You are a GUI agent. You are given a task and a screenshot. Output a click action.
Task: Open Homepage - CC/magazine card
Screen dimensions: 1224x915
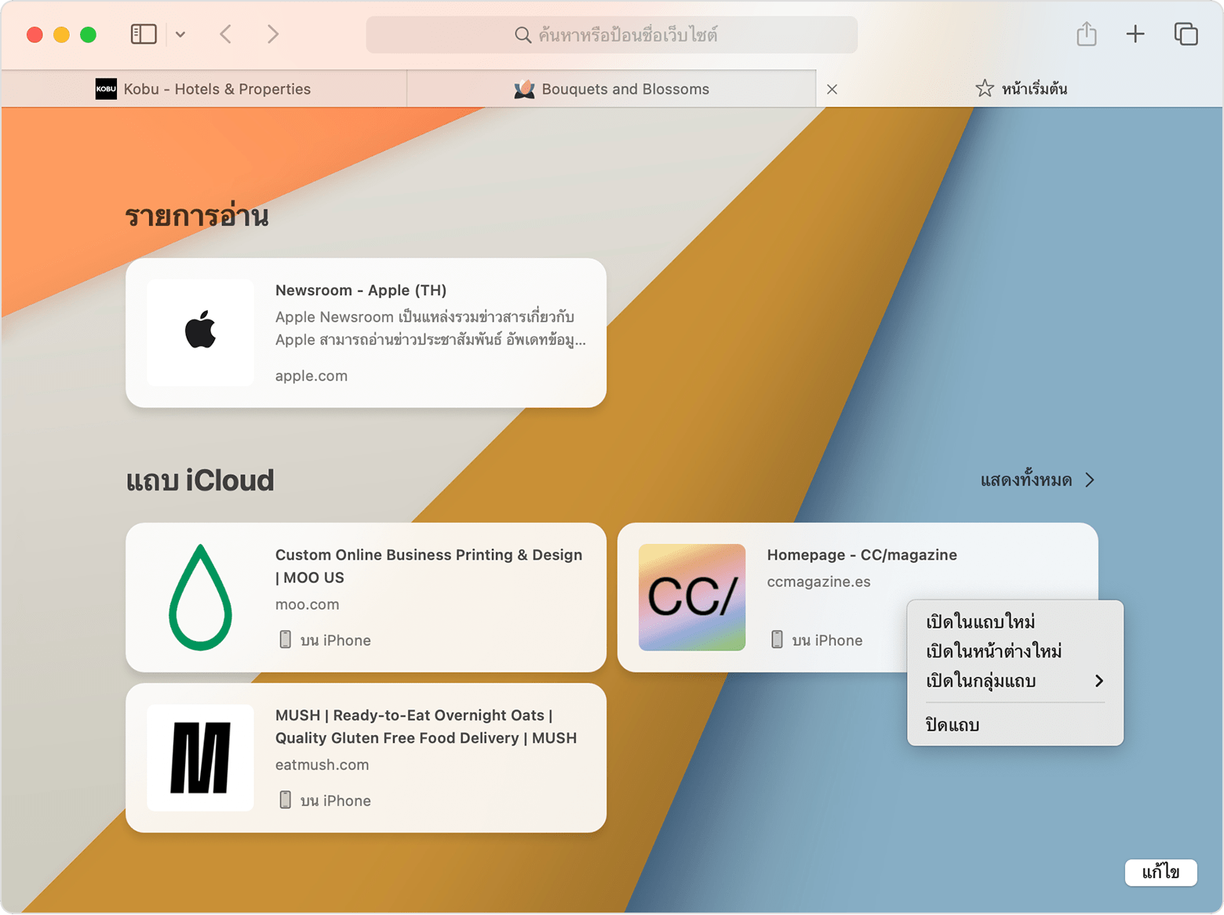858,597
